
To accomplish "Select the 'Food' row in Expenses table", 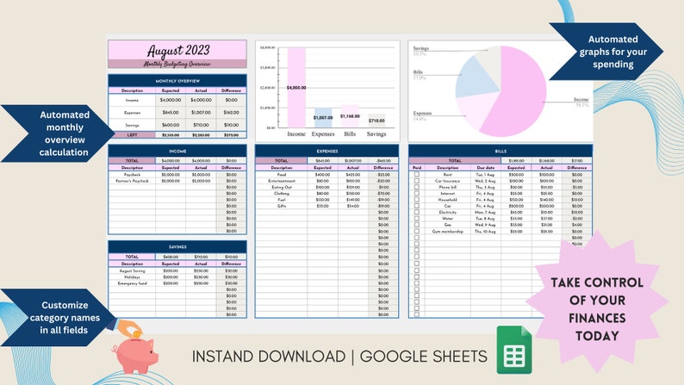I will click(x=326, y=174).
